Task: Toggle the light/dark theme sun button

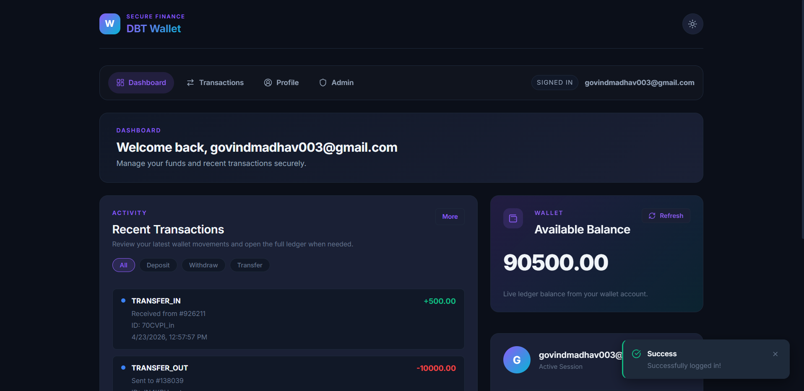Action: [x=692, y=24]
